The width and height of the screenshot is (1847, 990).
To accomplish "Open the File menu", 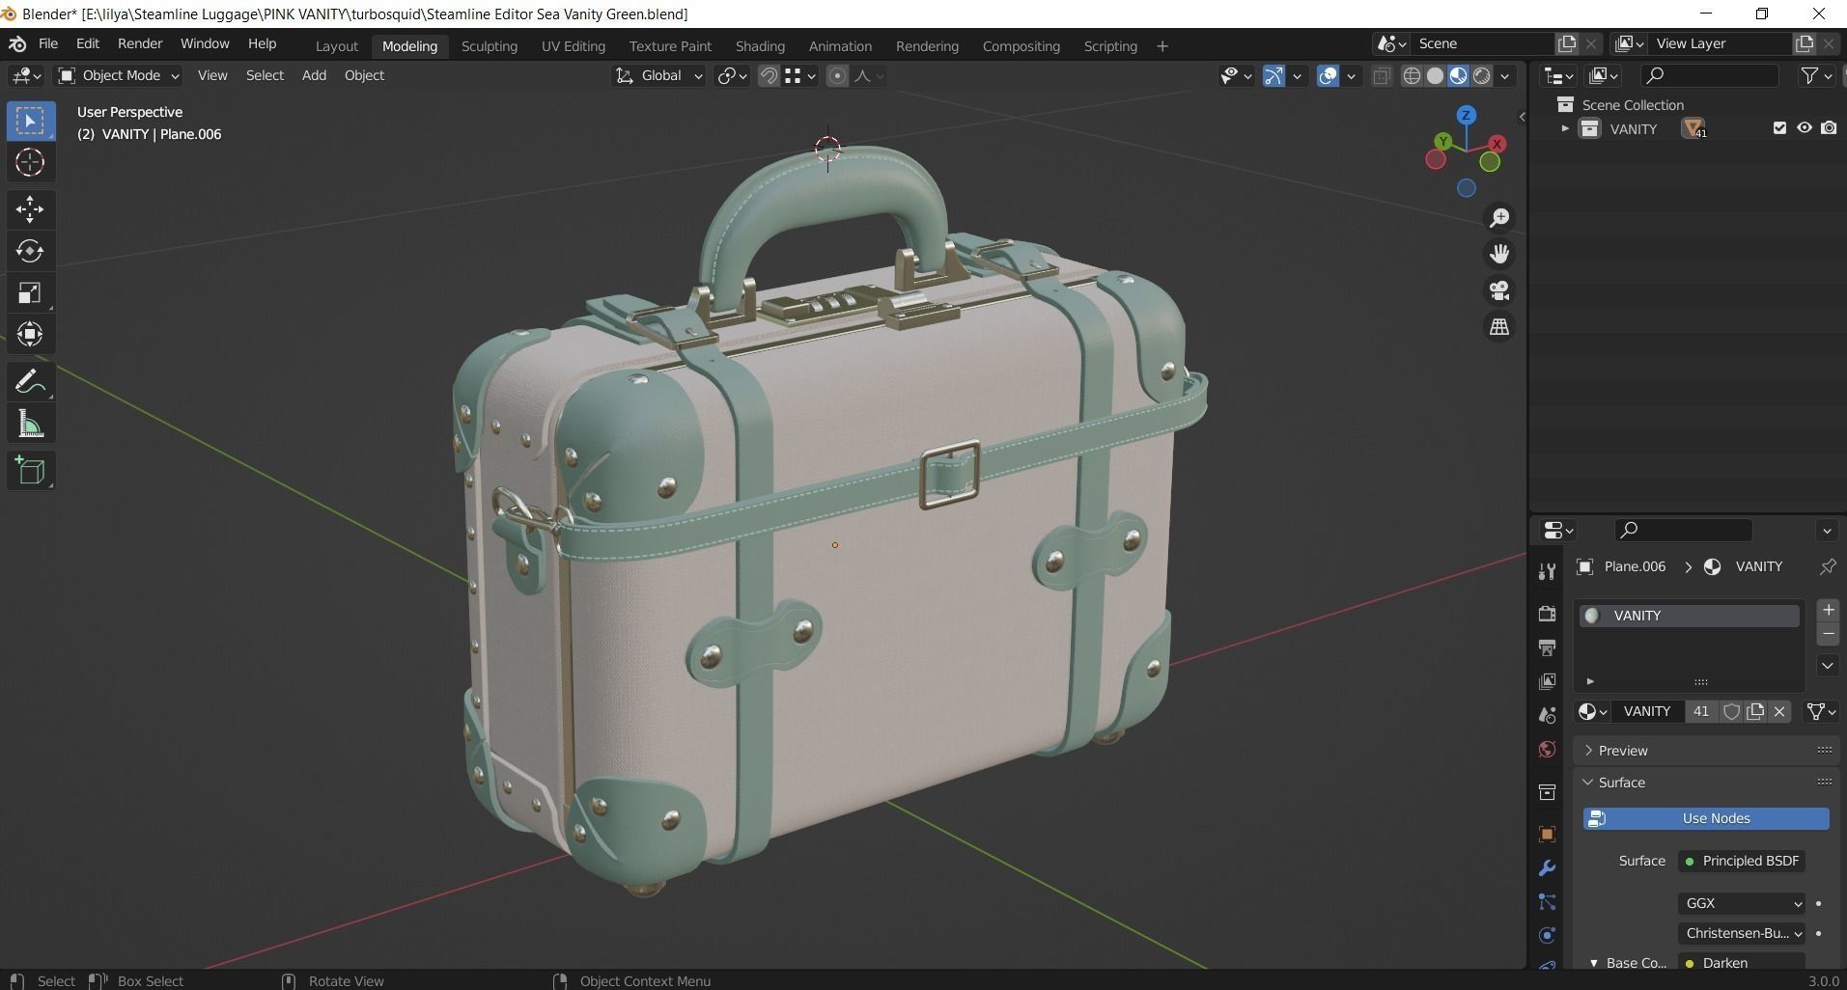I will (x=47, y=44).
